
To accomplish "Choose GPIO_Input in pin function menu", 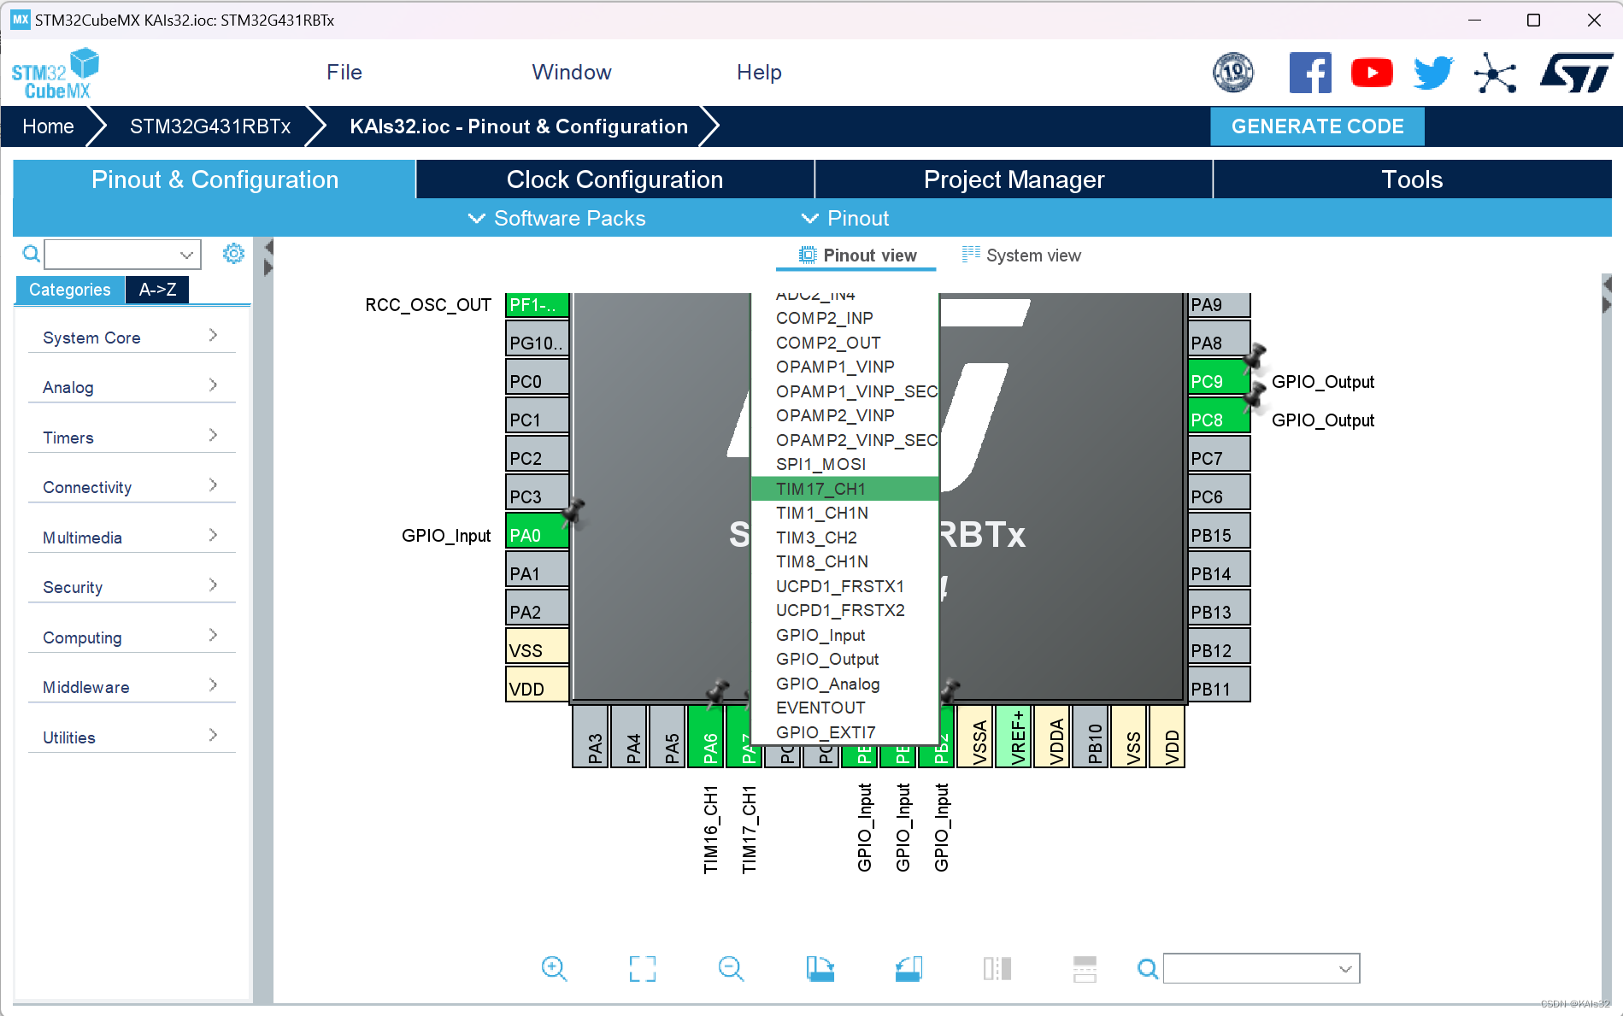I will tap(844, 635).
